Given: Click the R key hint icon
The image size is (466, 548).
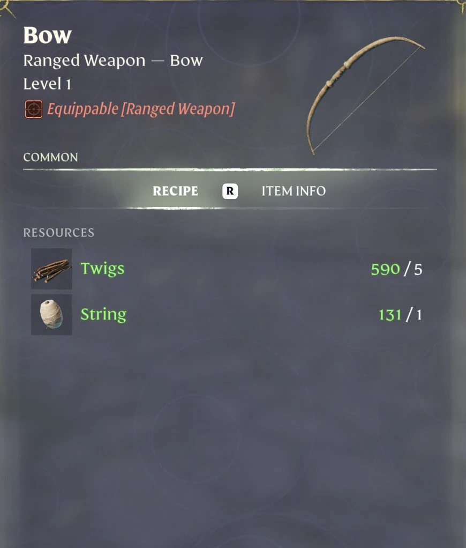Looking at the screenshot, I should click(230, 191).
